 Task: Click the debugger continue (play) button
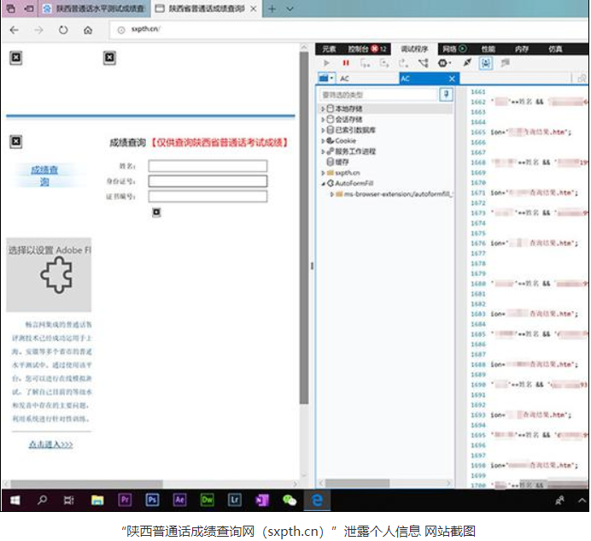(x=326, y=63)
